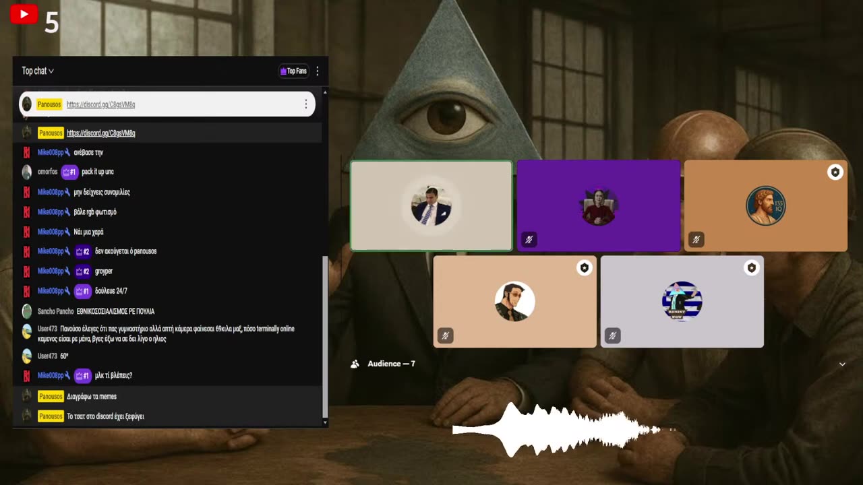This screenshot has height=485, width=863.
Task: Click the 'δεν ακούγεται ό panousos' message
Action: (126, 251)
